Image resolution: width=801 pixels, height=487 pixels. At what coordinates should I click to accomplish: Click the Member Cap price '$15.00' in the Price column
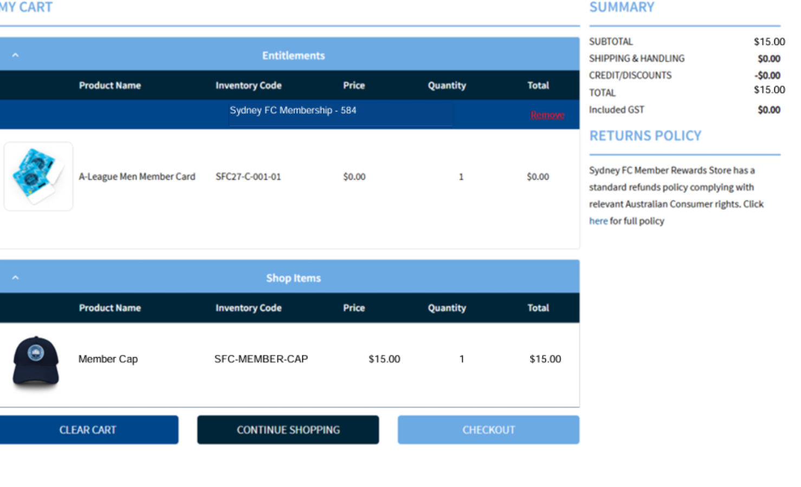click(384, 359)
